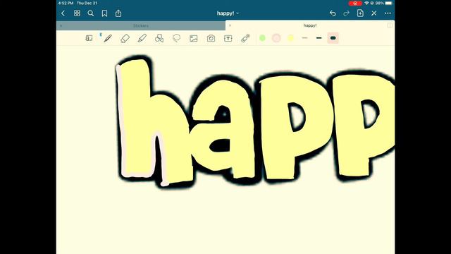The image size is (451, 254).
Task: Select the Pen tool
Action: click(108, 38)
